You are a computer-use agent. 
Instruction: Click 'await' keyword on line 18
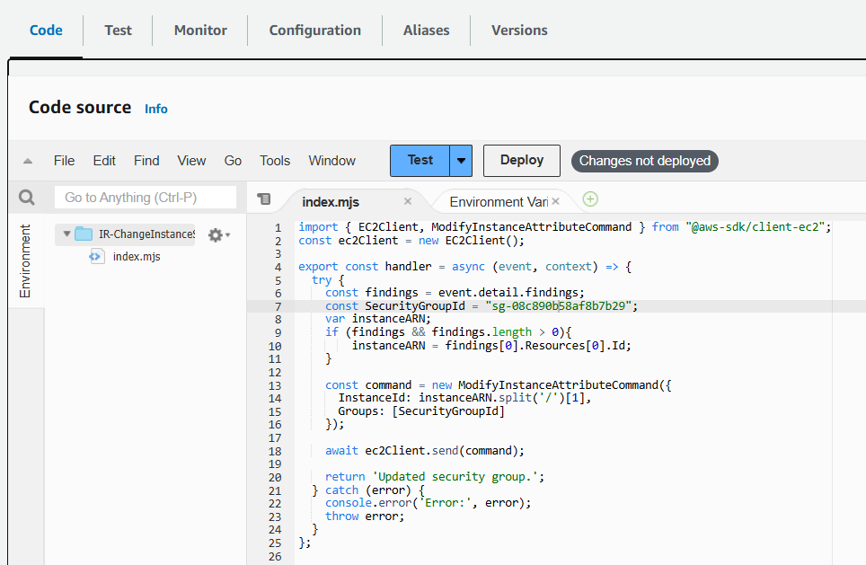coord(341,451)
